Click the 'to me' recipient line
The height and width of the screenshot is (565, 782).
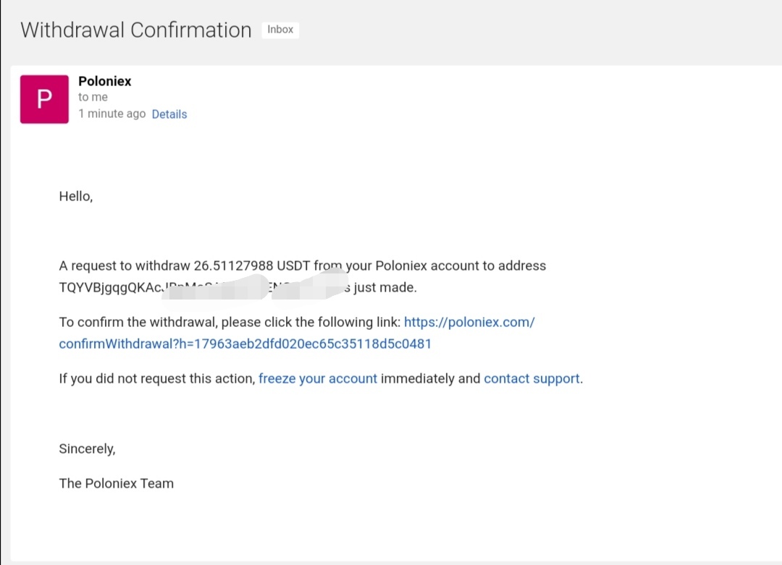pyautogui.click(x=93, y=97)
